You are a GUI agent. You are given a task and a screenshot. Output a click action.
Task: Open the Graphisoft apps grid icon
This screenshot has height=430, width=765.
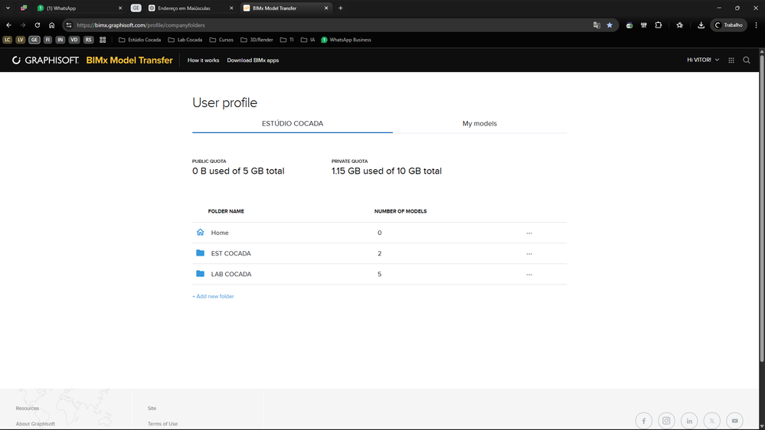731,60
